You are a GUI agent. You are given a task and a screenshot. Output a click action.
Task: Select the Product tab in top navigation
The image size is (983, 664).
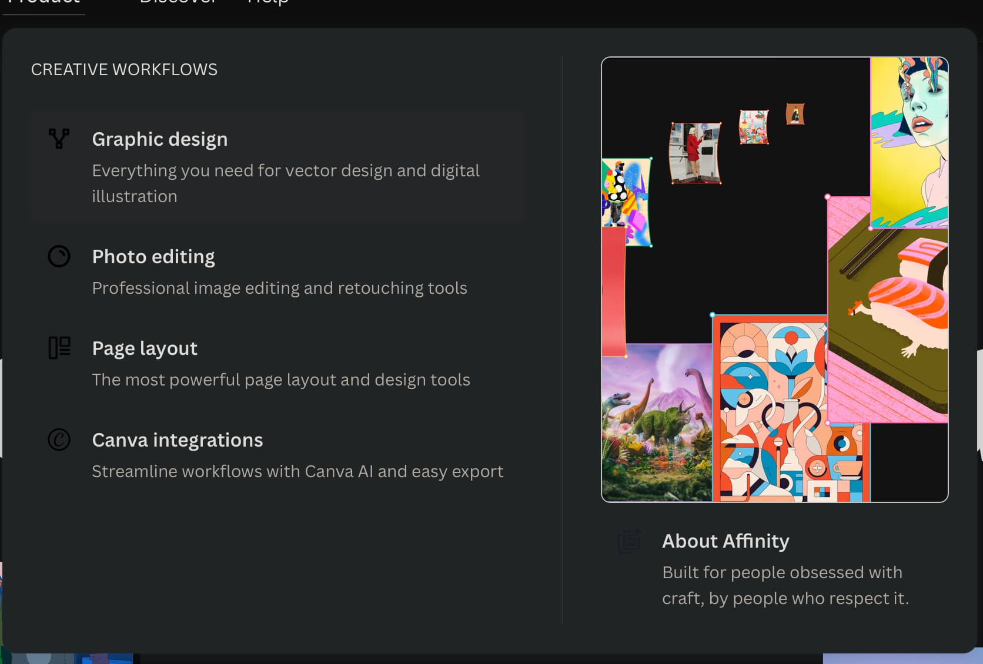pos(44,3)
